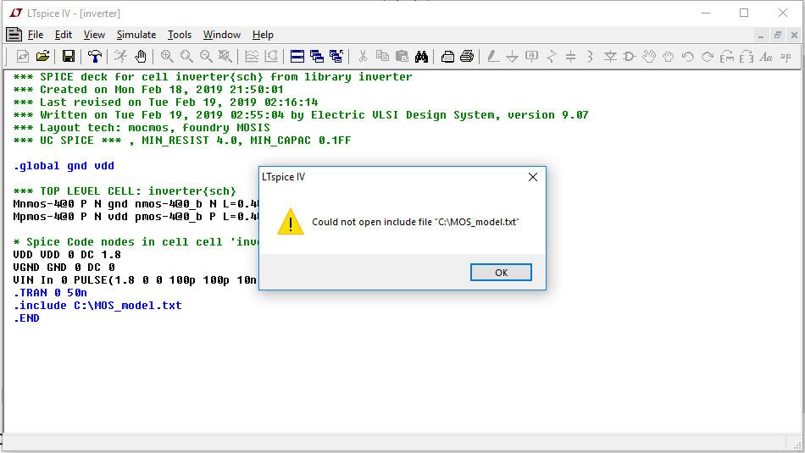
Task: Click the Zoom Out magnifier icon
Action: click(206, 57)
